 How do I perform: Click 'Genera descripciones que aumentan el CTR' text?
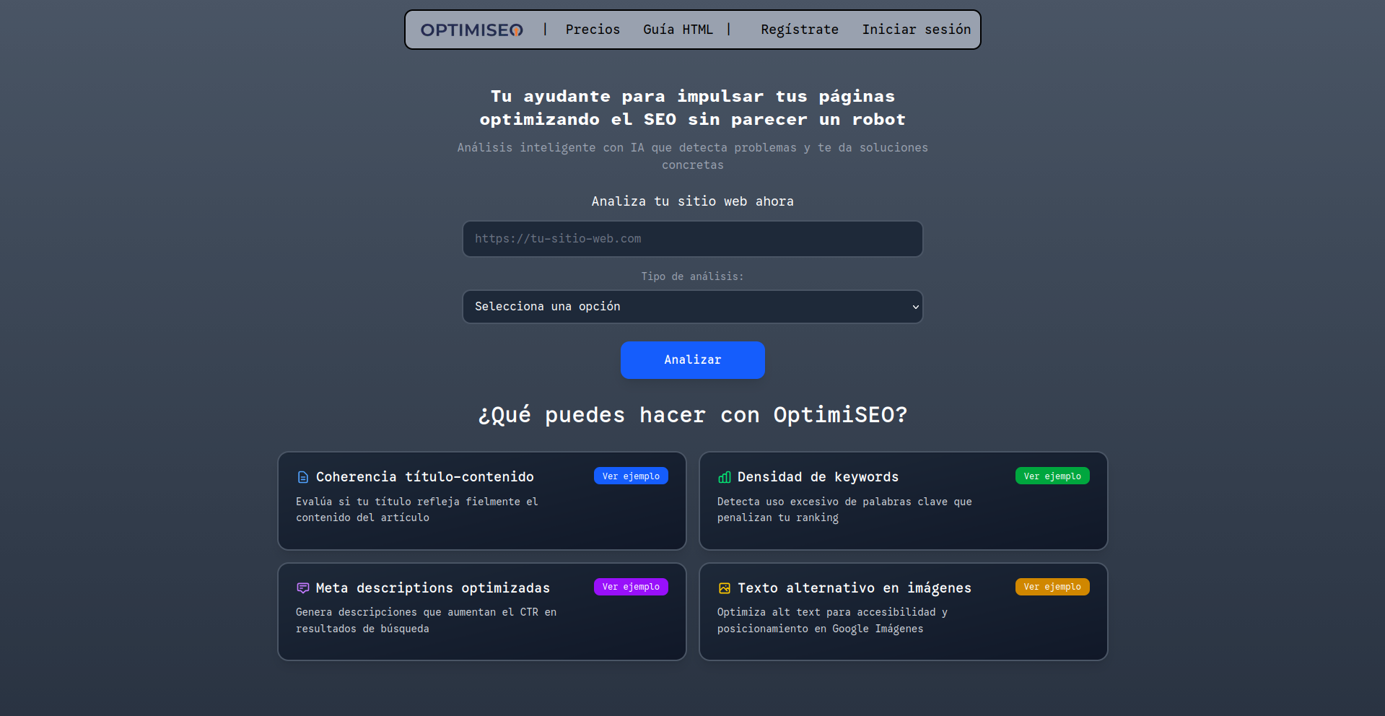[x=426, y=621]
